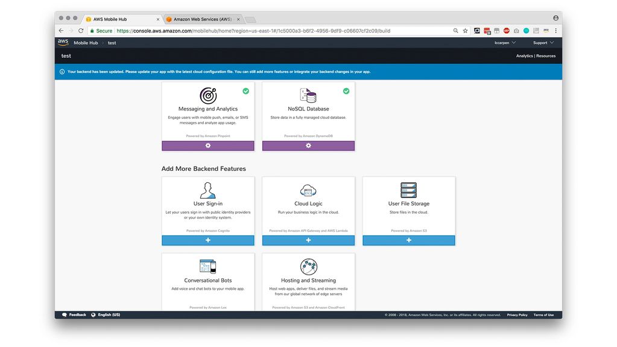
Task: Open the Analytics link
Action: 524,56
